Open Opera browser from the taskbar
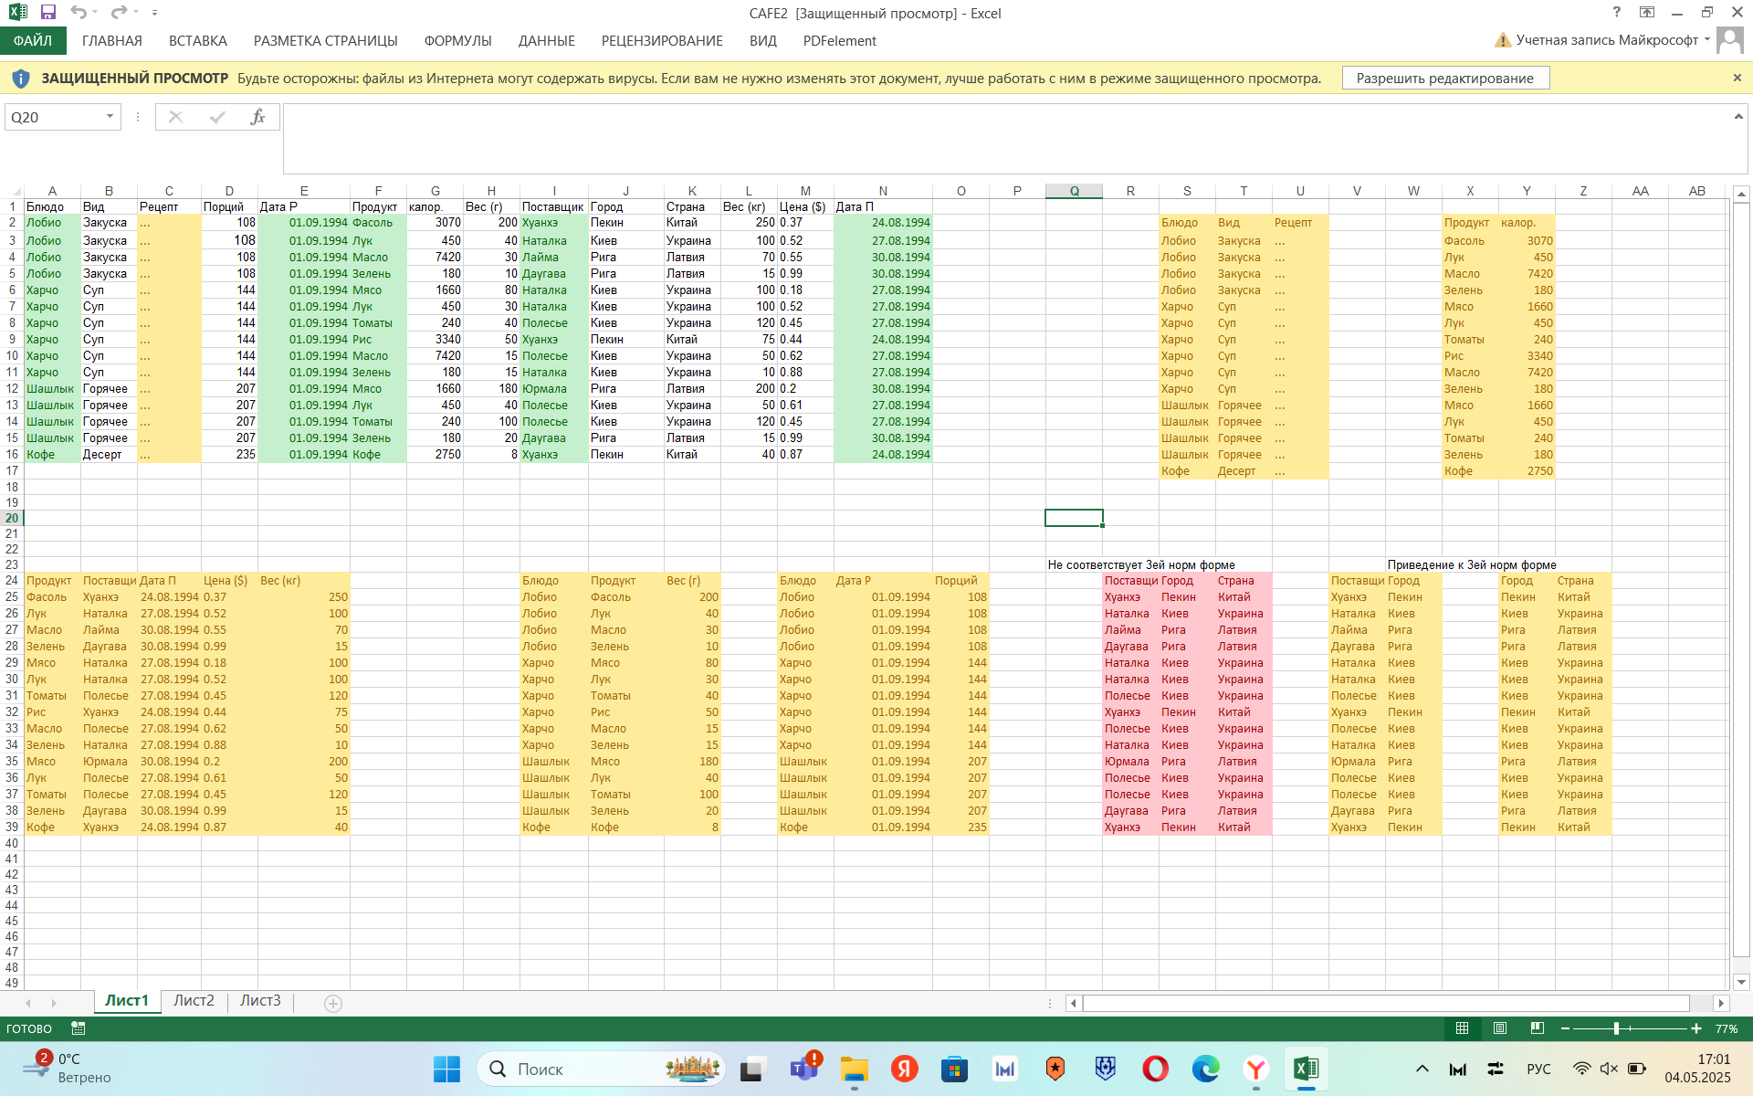 [x=1155, y=1069]
